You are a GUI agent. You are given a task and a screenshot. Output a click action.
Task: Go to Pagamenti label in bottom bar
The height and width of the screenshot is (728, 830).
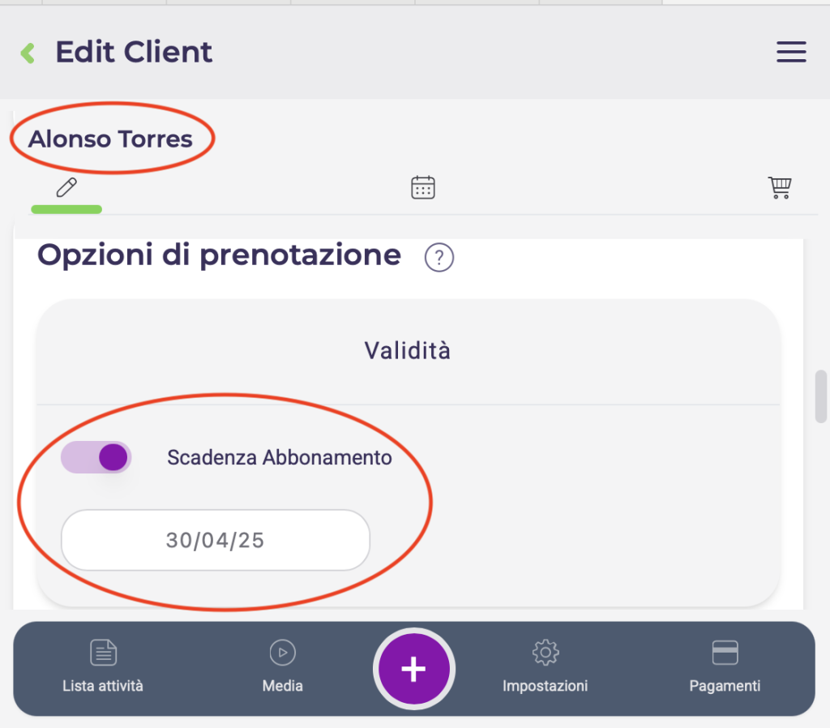coord(725,686)
